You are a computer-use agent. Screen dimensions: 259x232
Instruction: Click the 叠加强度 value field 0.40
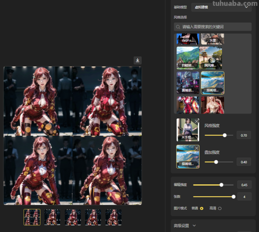(x=244, y=162)
